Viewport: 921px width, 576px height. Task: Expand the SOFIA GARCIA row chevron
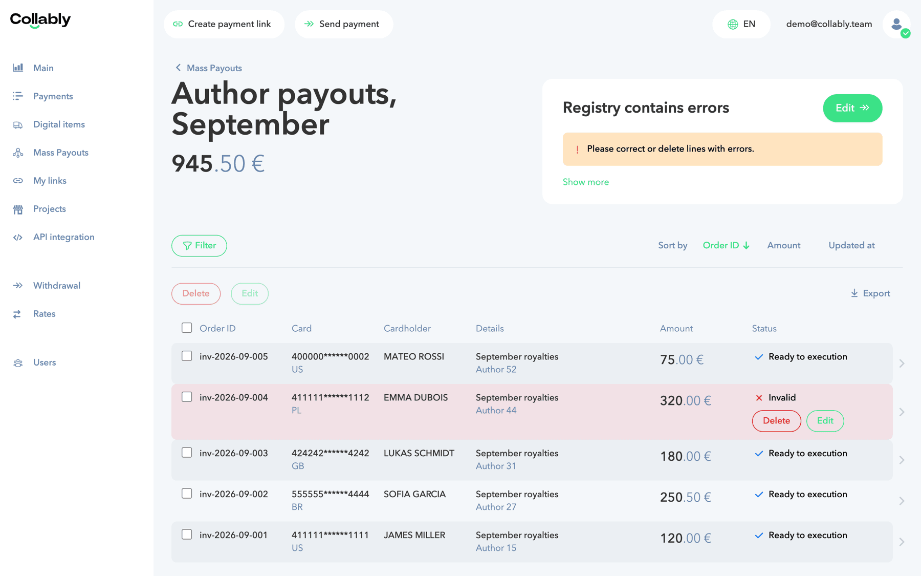(x=902, y=501)
